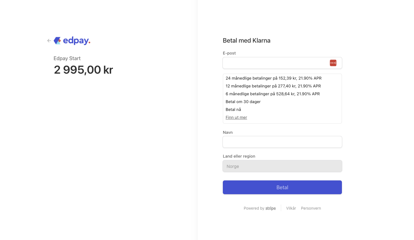Image resolution: width=414 pixels, height=240 pixels.
Task: Choose the Betal om 30 dager option
Action: 243,102
